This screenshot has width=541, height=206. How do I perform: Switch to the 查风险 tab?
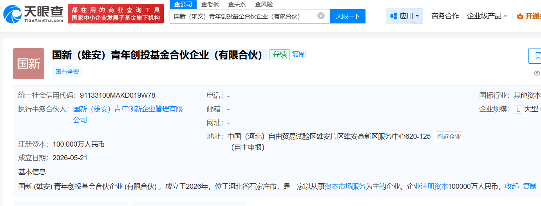264,4
